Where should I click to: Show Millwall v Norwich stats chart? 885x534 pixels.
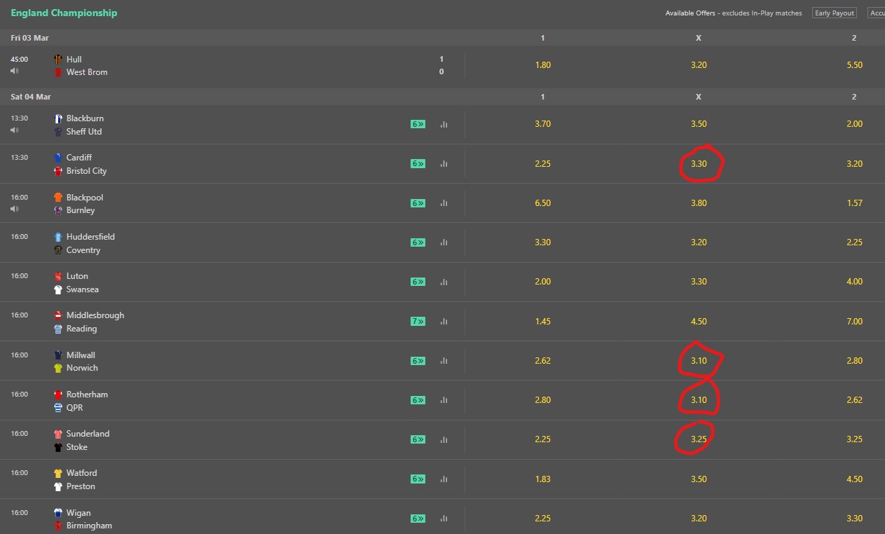(444, 361)
